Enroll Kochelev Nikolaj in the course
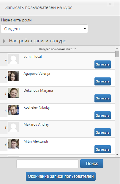The width and height of the screenshot is (120, 184). (x=102, y=115)
